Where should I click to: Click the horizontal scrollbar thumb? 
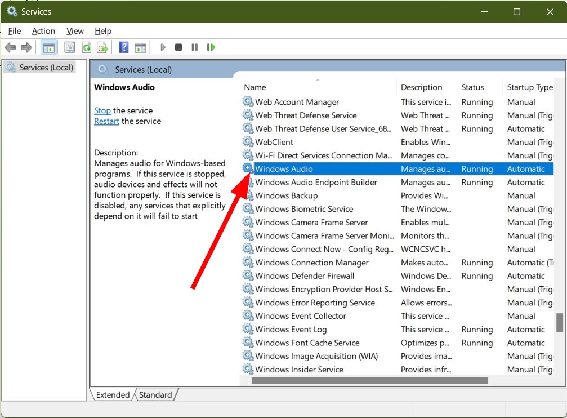pyautogui.click(x=369, y=381)
